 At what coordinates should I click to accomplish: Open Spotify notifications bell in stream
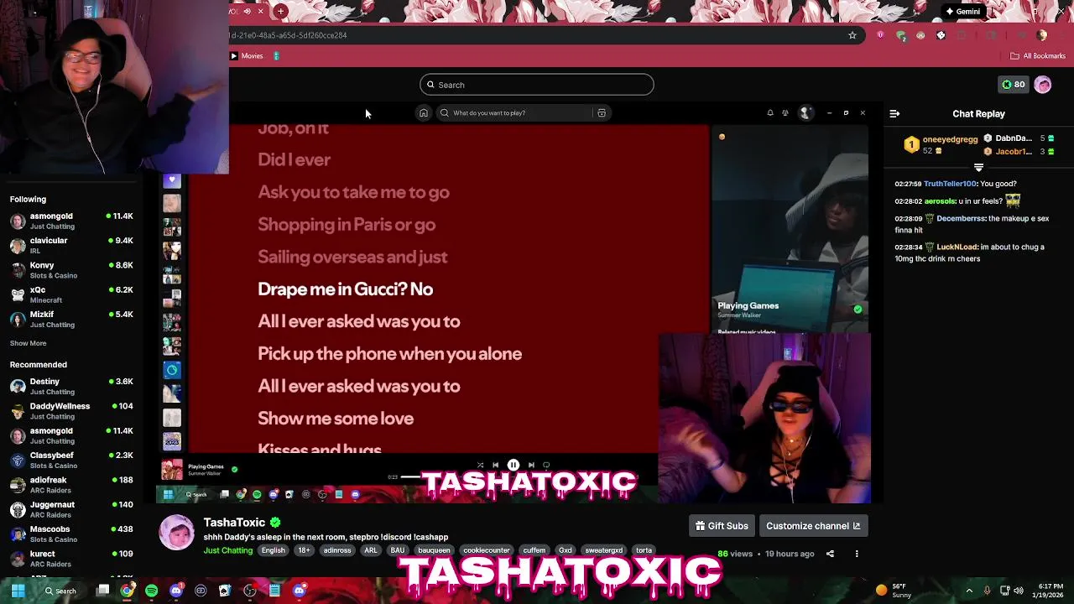click(770, 113)
